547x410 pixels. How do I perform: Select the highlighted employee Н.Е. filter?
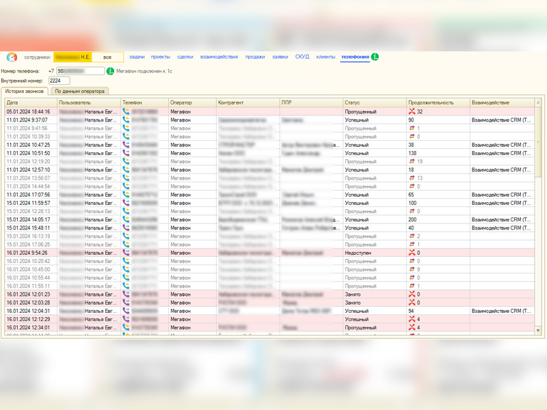coord(72,57)
